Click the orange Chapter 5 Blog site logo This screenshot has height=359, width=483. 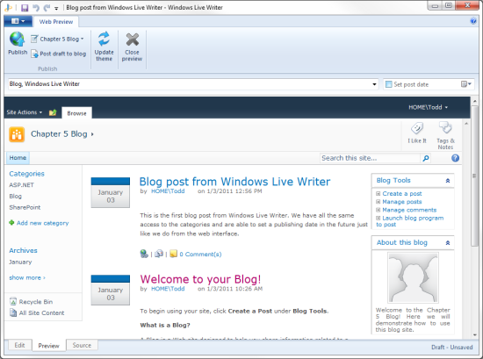(x=17, y=134)
